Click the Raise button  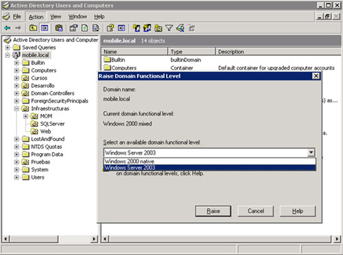(213, 211)
